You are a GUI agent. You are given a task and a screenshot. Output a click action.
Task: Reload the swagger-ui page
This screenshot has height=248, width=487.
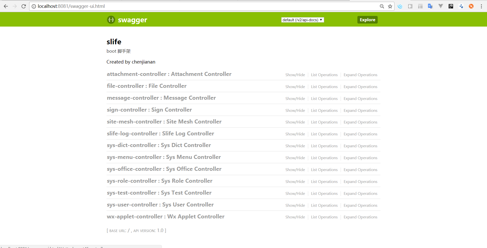24,6
